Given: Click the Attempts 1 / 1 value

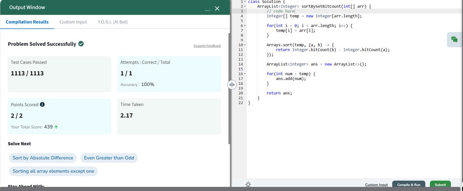Looking at the screenshot, I should click(127, 73).
